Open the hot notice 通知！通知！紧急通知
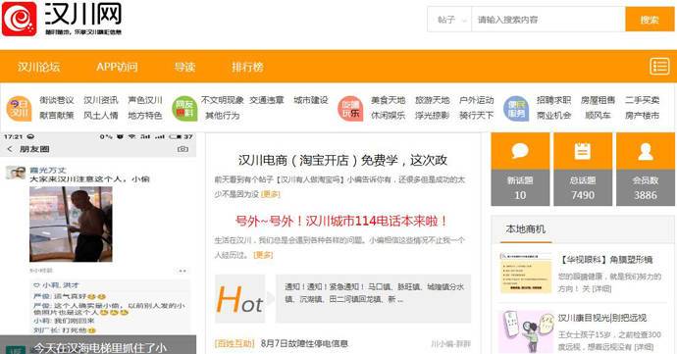Screen dimensions: 677x354 pos(374,292)
